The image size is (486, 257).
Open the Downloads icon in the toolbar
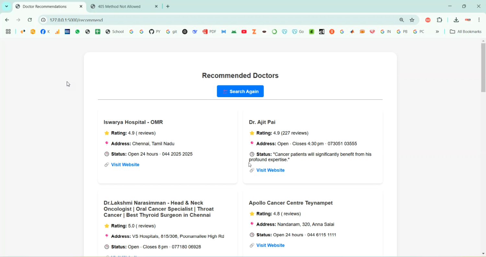[456, 20]
